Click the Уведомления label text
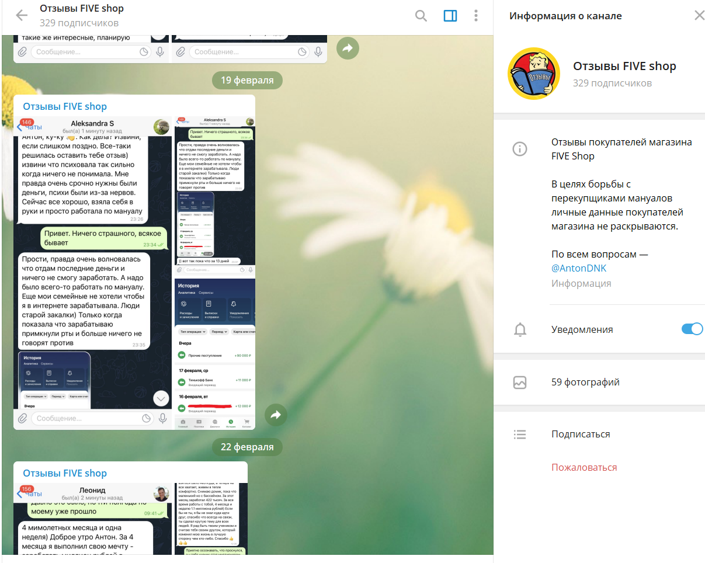 tap(582, 330)
